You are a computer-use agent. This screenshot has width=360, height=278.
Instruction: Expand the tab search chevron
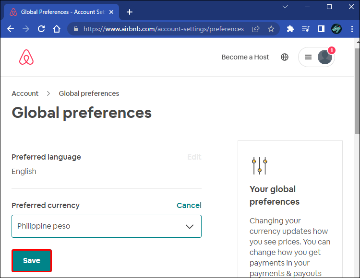(x=285, y=7)
